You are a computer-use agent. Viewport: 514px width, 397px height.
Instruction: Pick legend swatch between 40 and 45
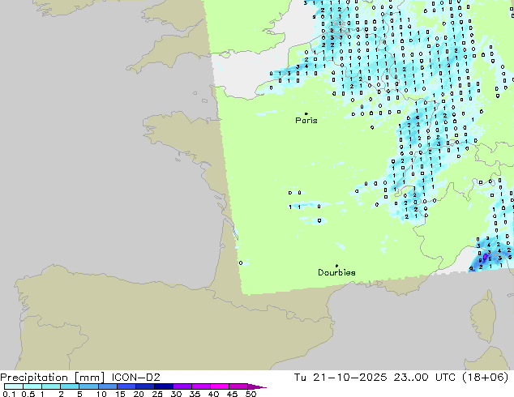[x=220, y=386]
